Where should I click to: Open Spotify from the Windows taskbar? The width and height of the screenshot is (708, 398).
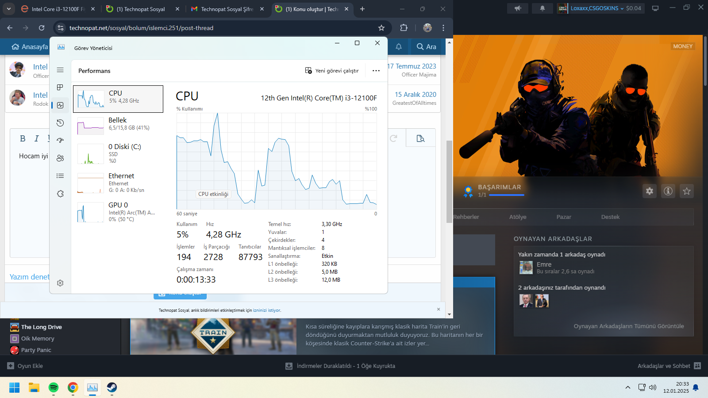(54, 387)
